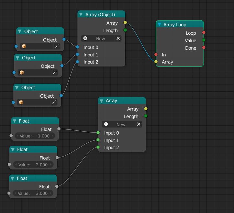Click Float output socket of the 1.000 node
The width and height of the screenshot is (234, 213).
click(x=59, y=129)
